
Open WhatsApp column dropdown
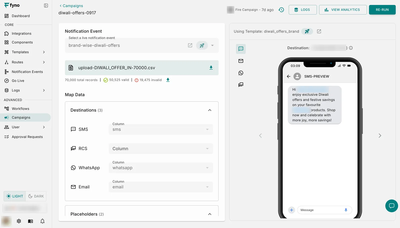(161, 168)
